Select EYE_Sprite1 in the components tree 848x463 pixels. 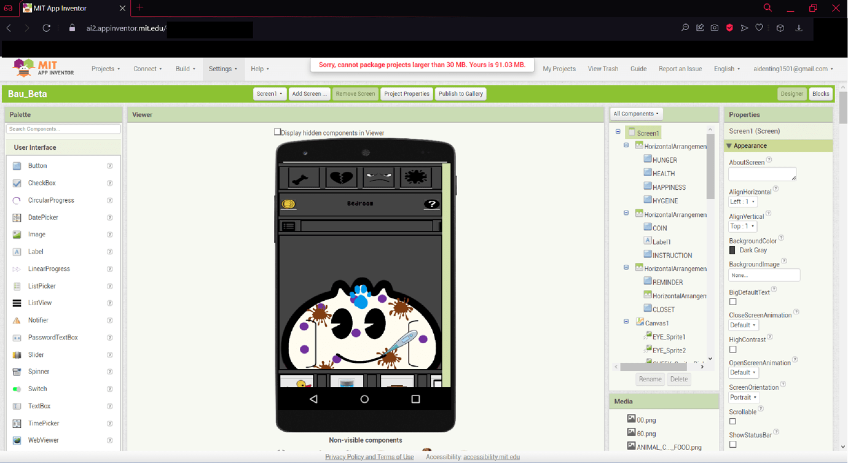(670, 336)
